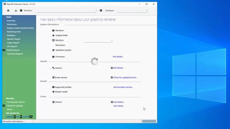Open Technical Support in sidebar
Screen dimensions: 230x129
point(15,54)
